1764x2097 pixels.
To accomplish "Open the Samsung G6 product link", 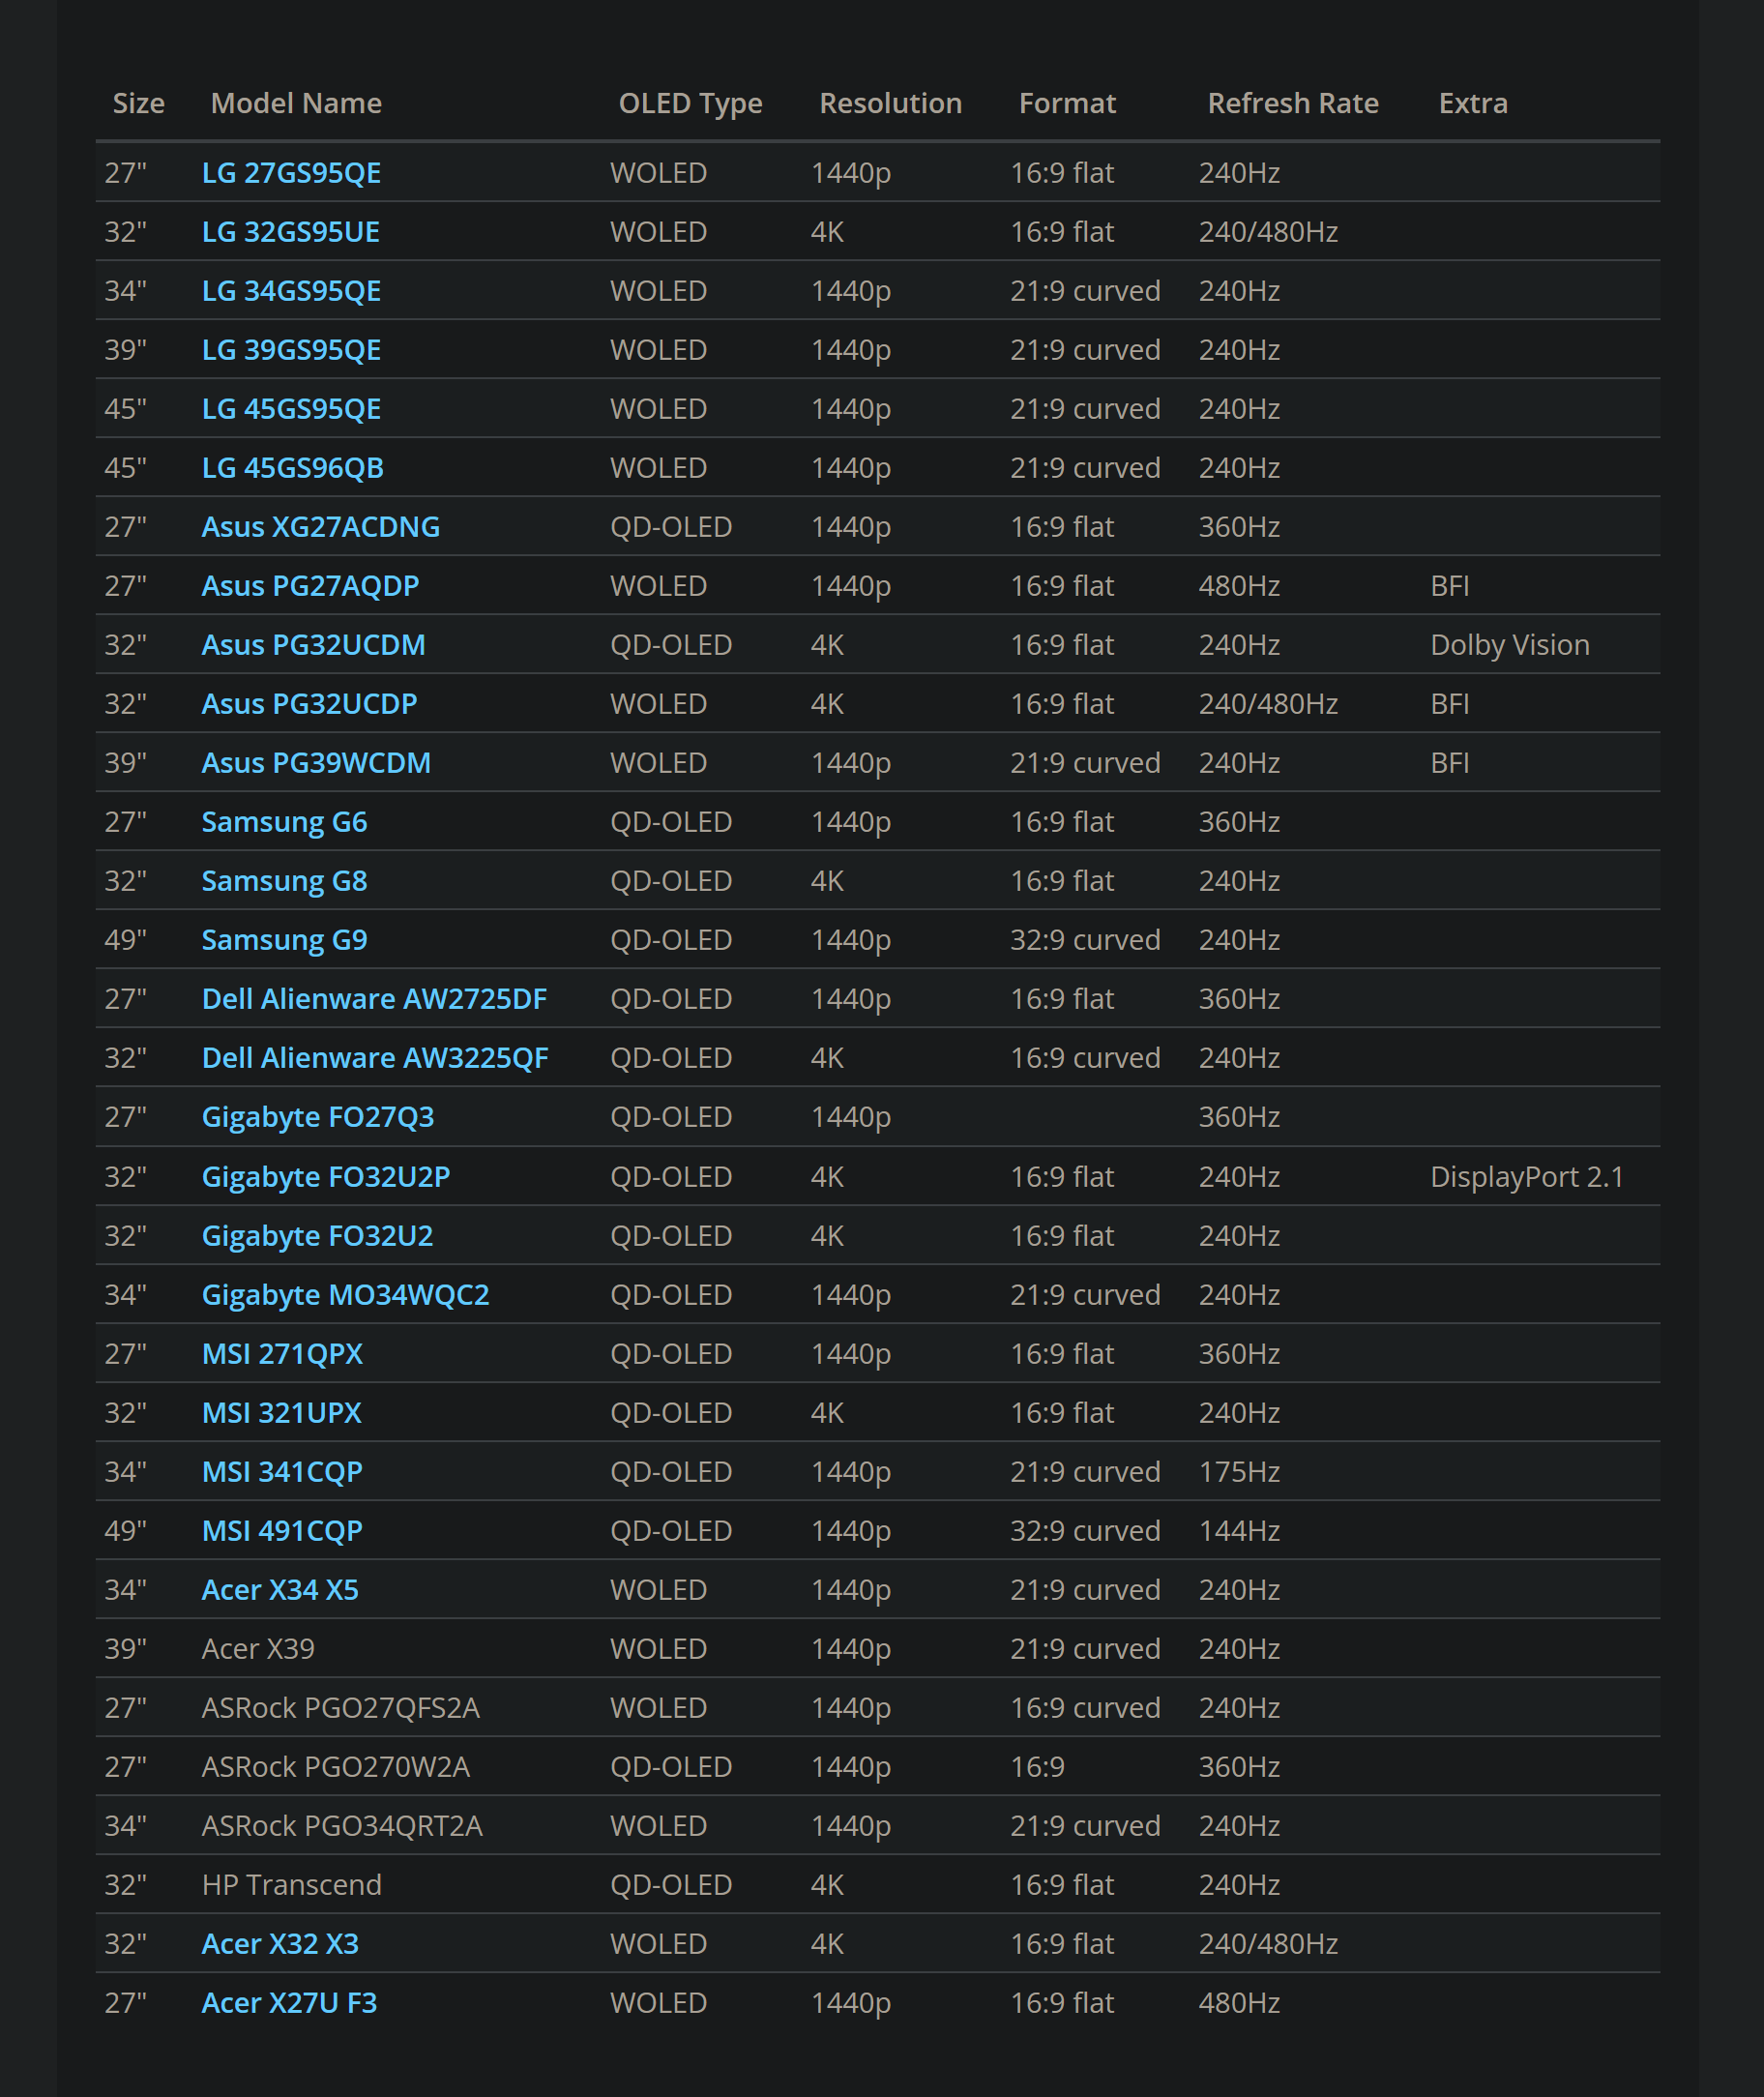I will click(284, 821).
